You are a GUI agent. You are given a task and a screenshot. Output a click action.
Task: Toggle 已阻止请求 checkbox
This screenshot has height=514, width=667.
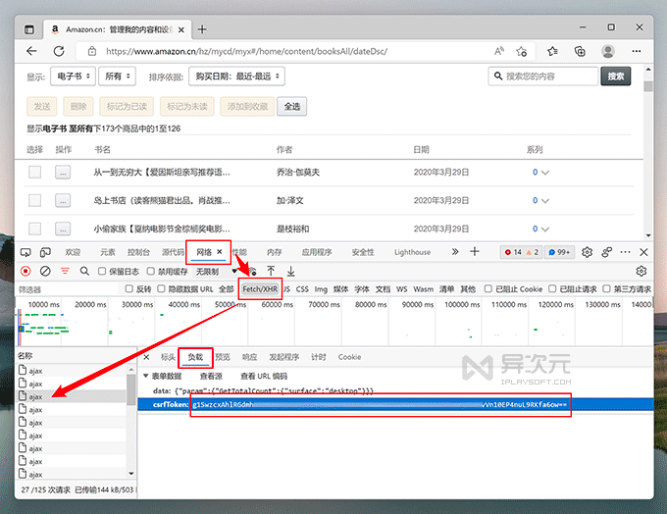(x=552, y=289)
